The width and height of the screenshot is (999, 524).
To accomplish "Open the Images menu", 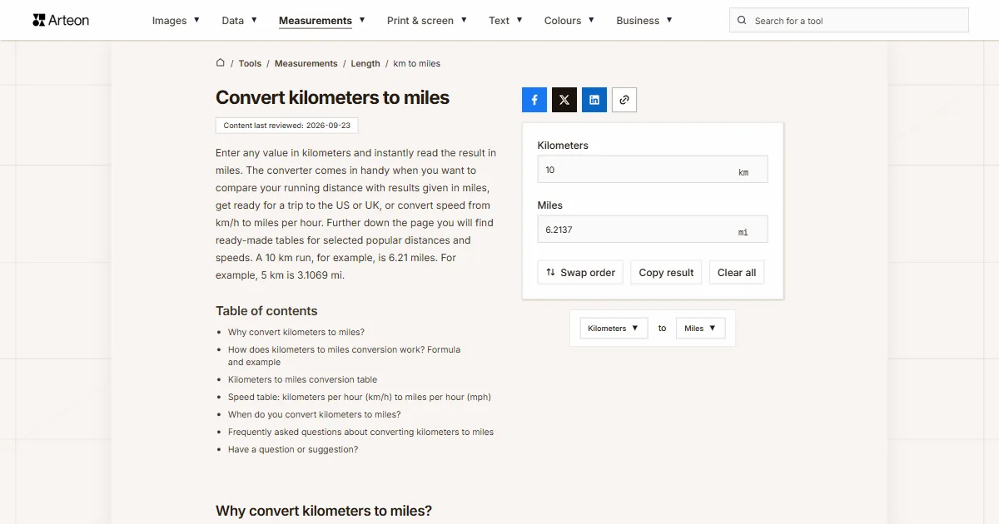I will click(176, 21).
